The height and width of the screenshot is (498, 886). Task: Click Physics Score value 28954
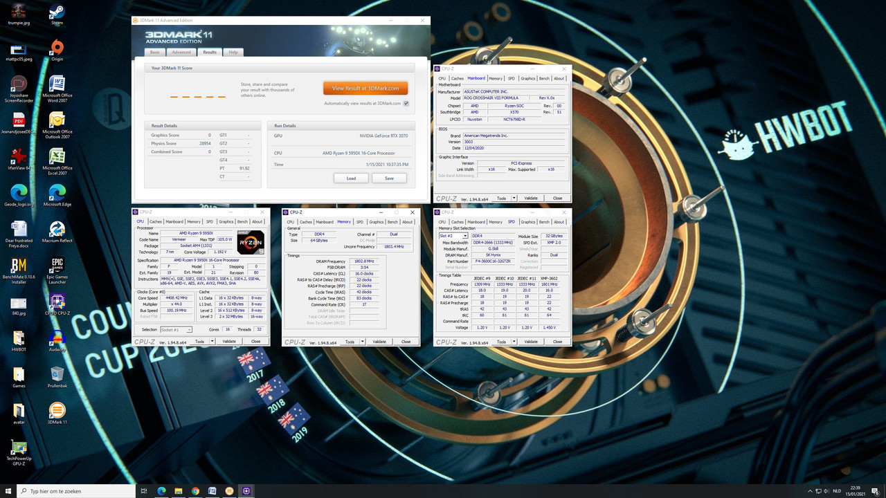(x=205, y=143)
